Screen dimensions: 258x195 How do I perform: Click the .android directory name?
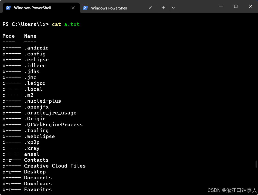point(36,48)
